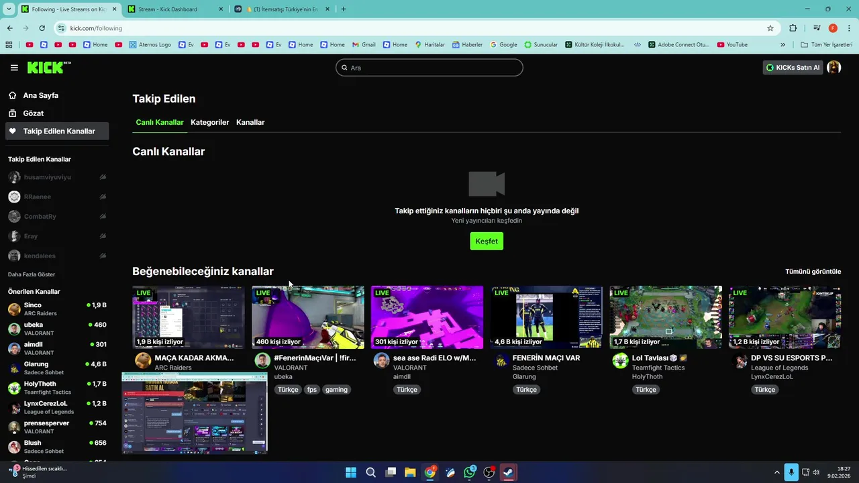This screenshot has width=859, height=483.
Task: Click the Ana Sayfa home icon
Action: click(12, 95)
